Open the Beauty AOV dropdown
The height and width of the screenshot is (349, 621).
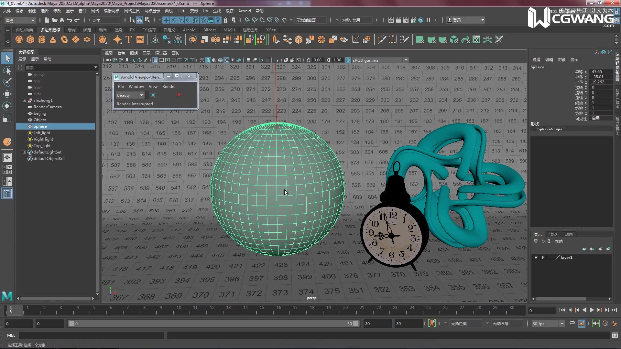130,95
